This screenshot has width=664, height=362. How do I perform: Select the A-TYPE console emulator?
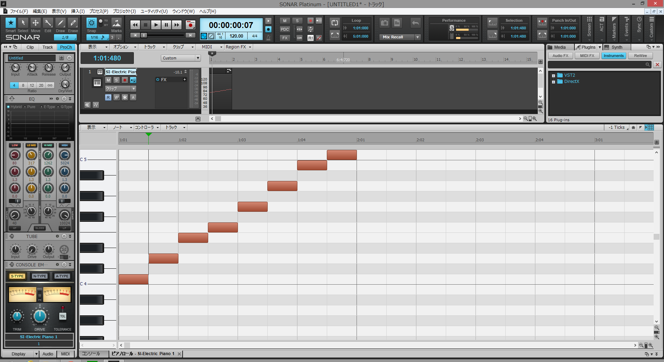coord(62,276)
